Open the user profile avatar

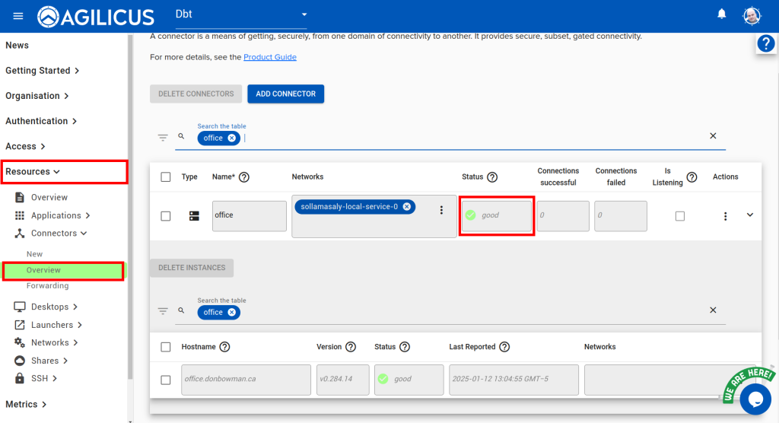point(752,16)
